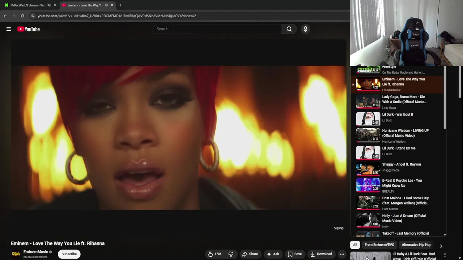The width and height of the screenshot is (463, 260).
Task: Open the Ask AI button
Action: pyautogui.click(x=273, y=254)
